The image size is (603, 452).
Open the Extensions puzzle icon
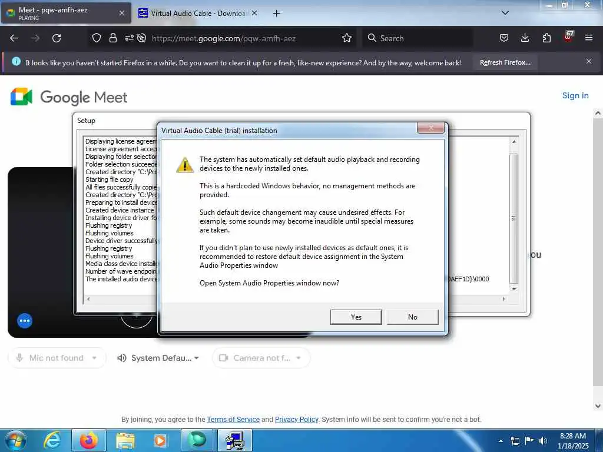click(546, 38)
